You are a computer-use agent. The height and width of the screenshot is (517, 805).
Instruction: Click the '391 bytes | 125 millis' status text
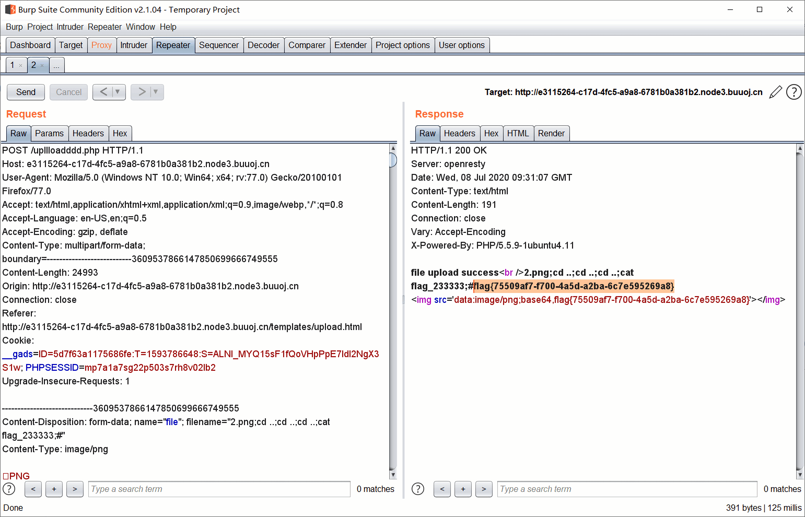pos(764,508)
